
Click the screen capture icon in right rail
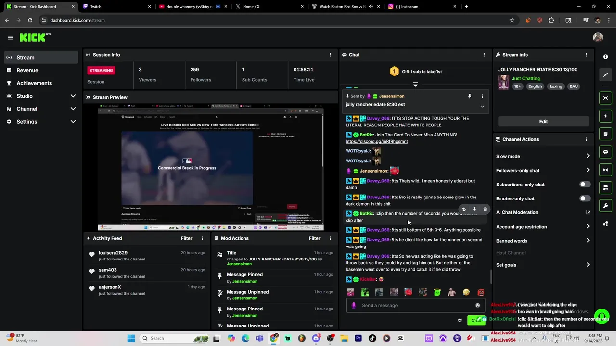point(605,98)
